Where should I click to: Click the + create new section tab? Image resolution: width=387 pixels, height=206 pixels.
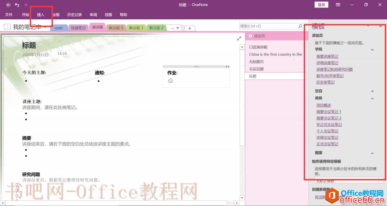(x=190, y=28)
